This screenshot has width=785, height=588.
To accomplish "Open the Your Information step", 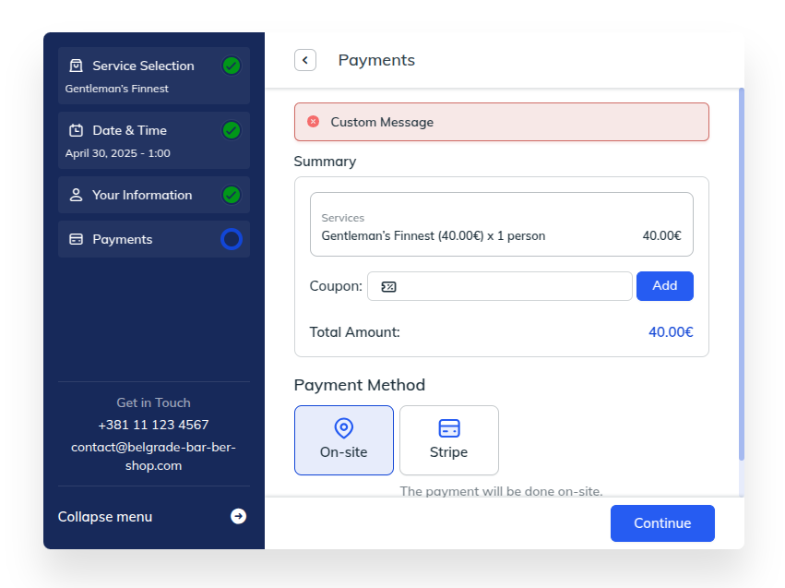I will 143,195.
